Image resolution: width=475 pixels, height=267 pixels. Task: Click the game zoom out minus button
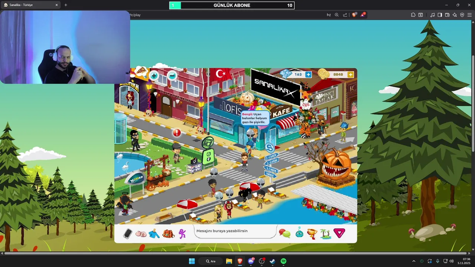click(x=172, y=76)
